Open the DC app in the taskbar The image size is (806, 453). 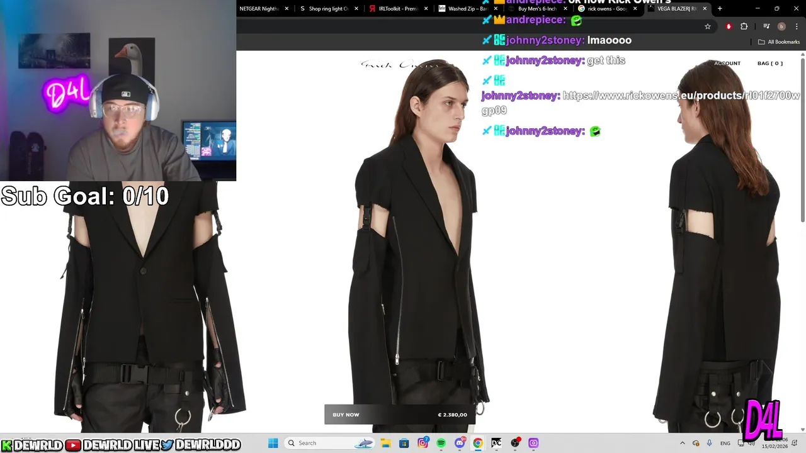(x=496, y=443)
